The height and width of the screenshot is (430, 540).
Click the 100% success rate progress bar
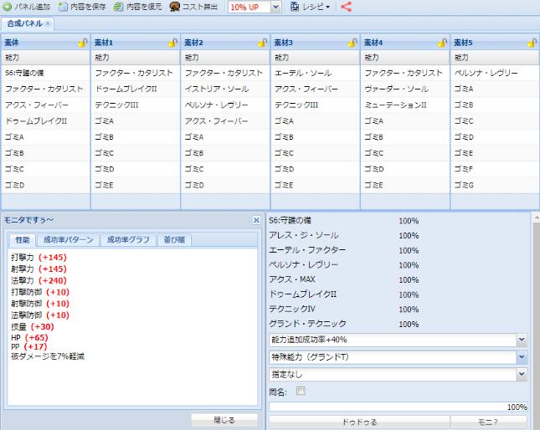(398, 407)
